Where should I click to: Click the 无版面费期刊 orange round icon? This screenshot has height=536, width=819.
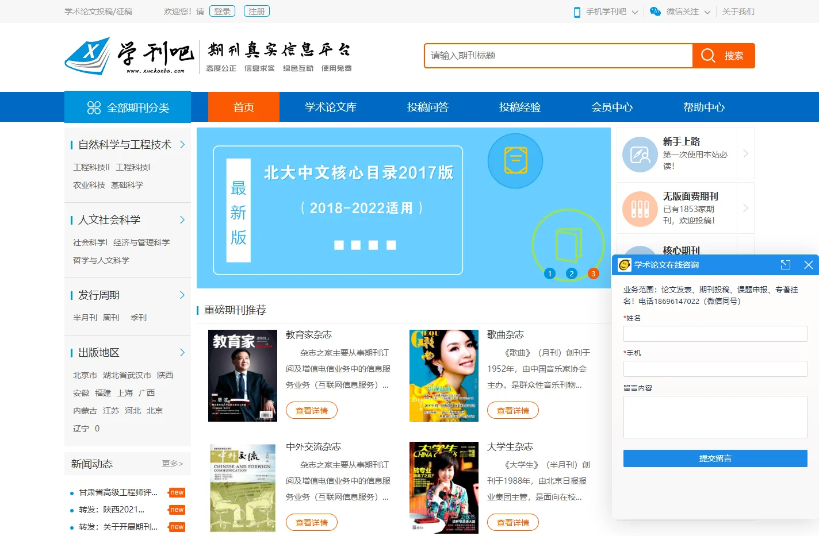pyautogui.click(x=640, y=209)
